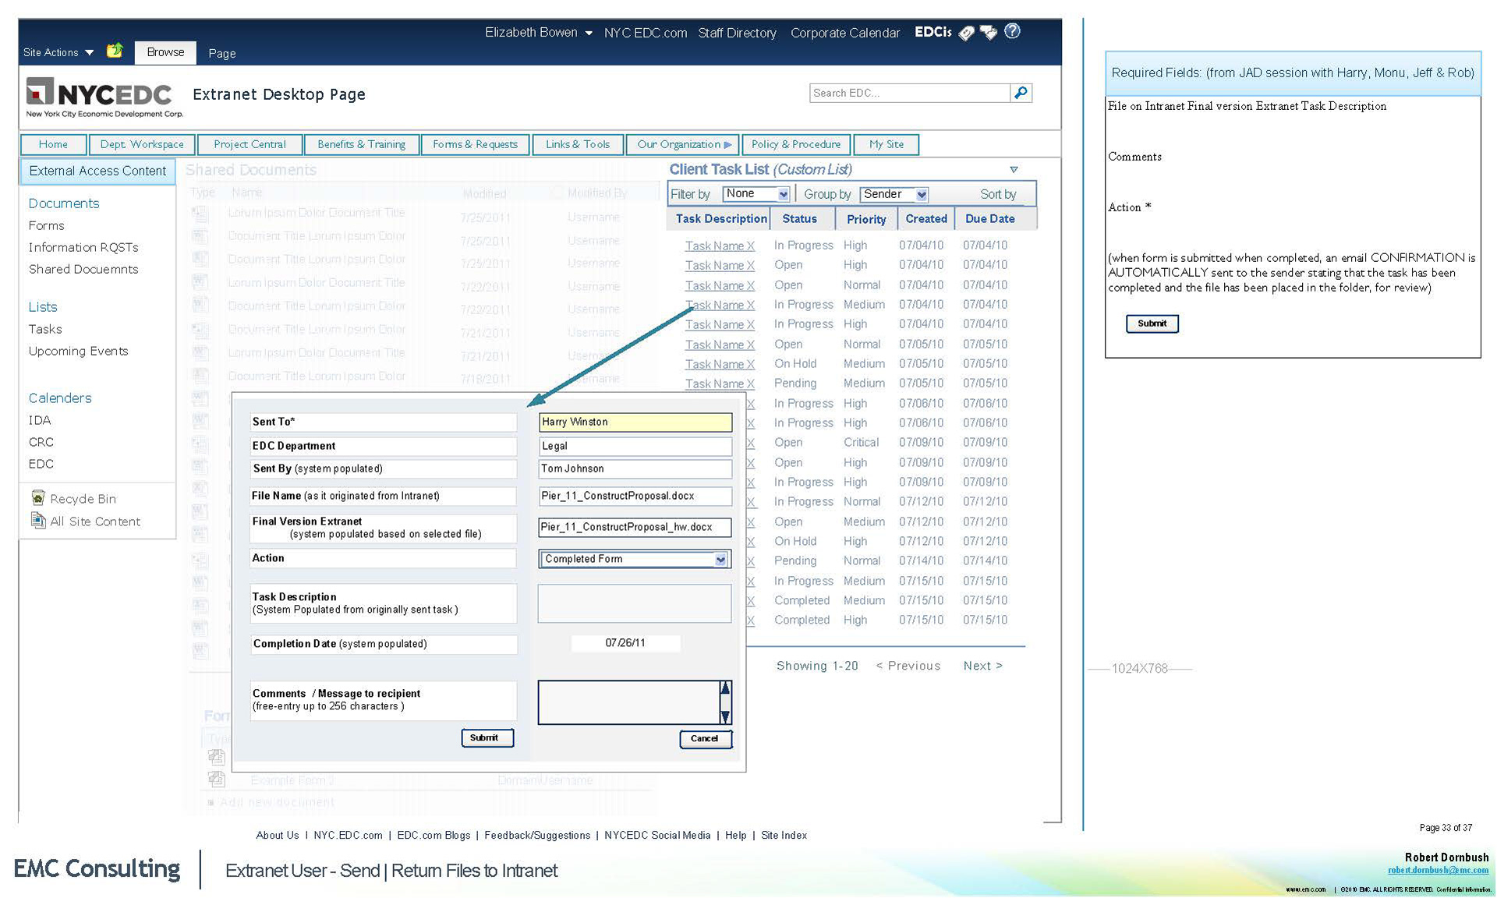Viewport: 1497px width, 898px height.
Task: Expand the Filter by None dropdown
Action: pos(783,194)
